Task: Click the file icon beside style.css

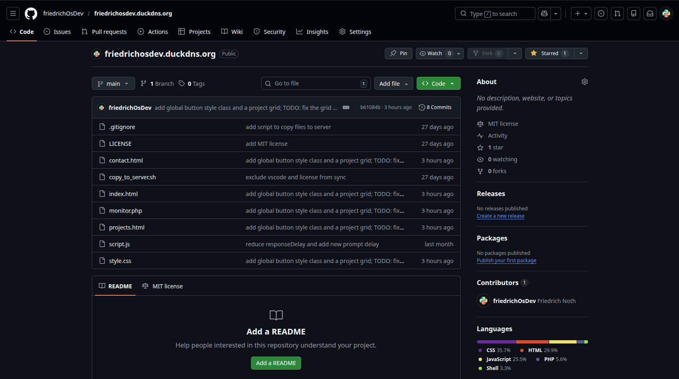Action: pos(102,261)
